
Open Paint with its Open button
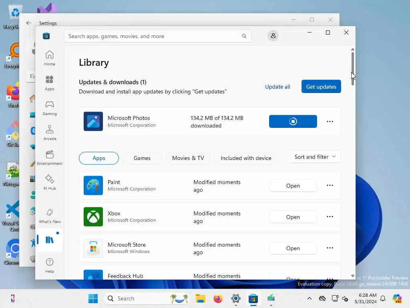click(293, 186)
